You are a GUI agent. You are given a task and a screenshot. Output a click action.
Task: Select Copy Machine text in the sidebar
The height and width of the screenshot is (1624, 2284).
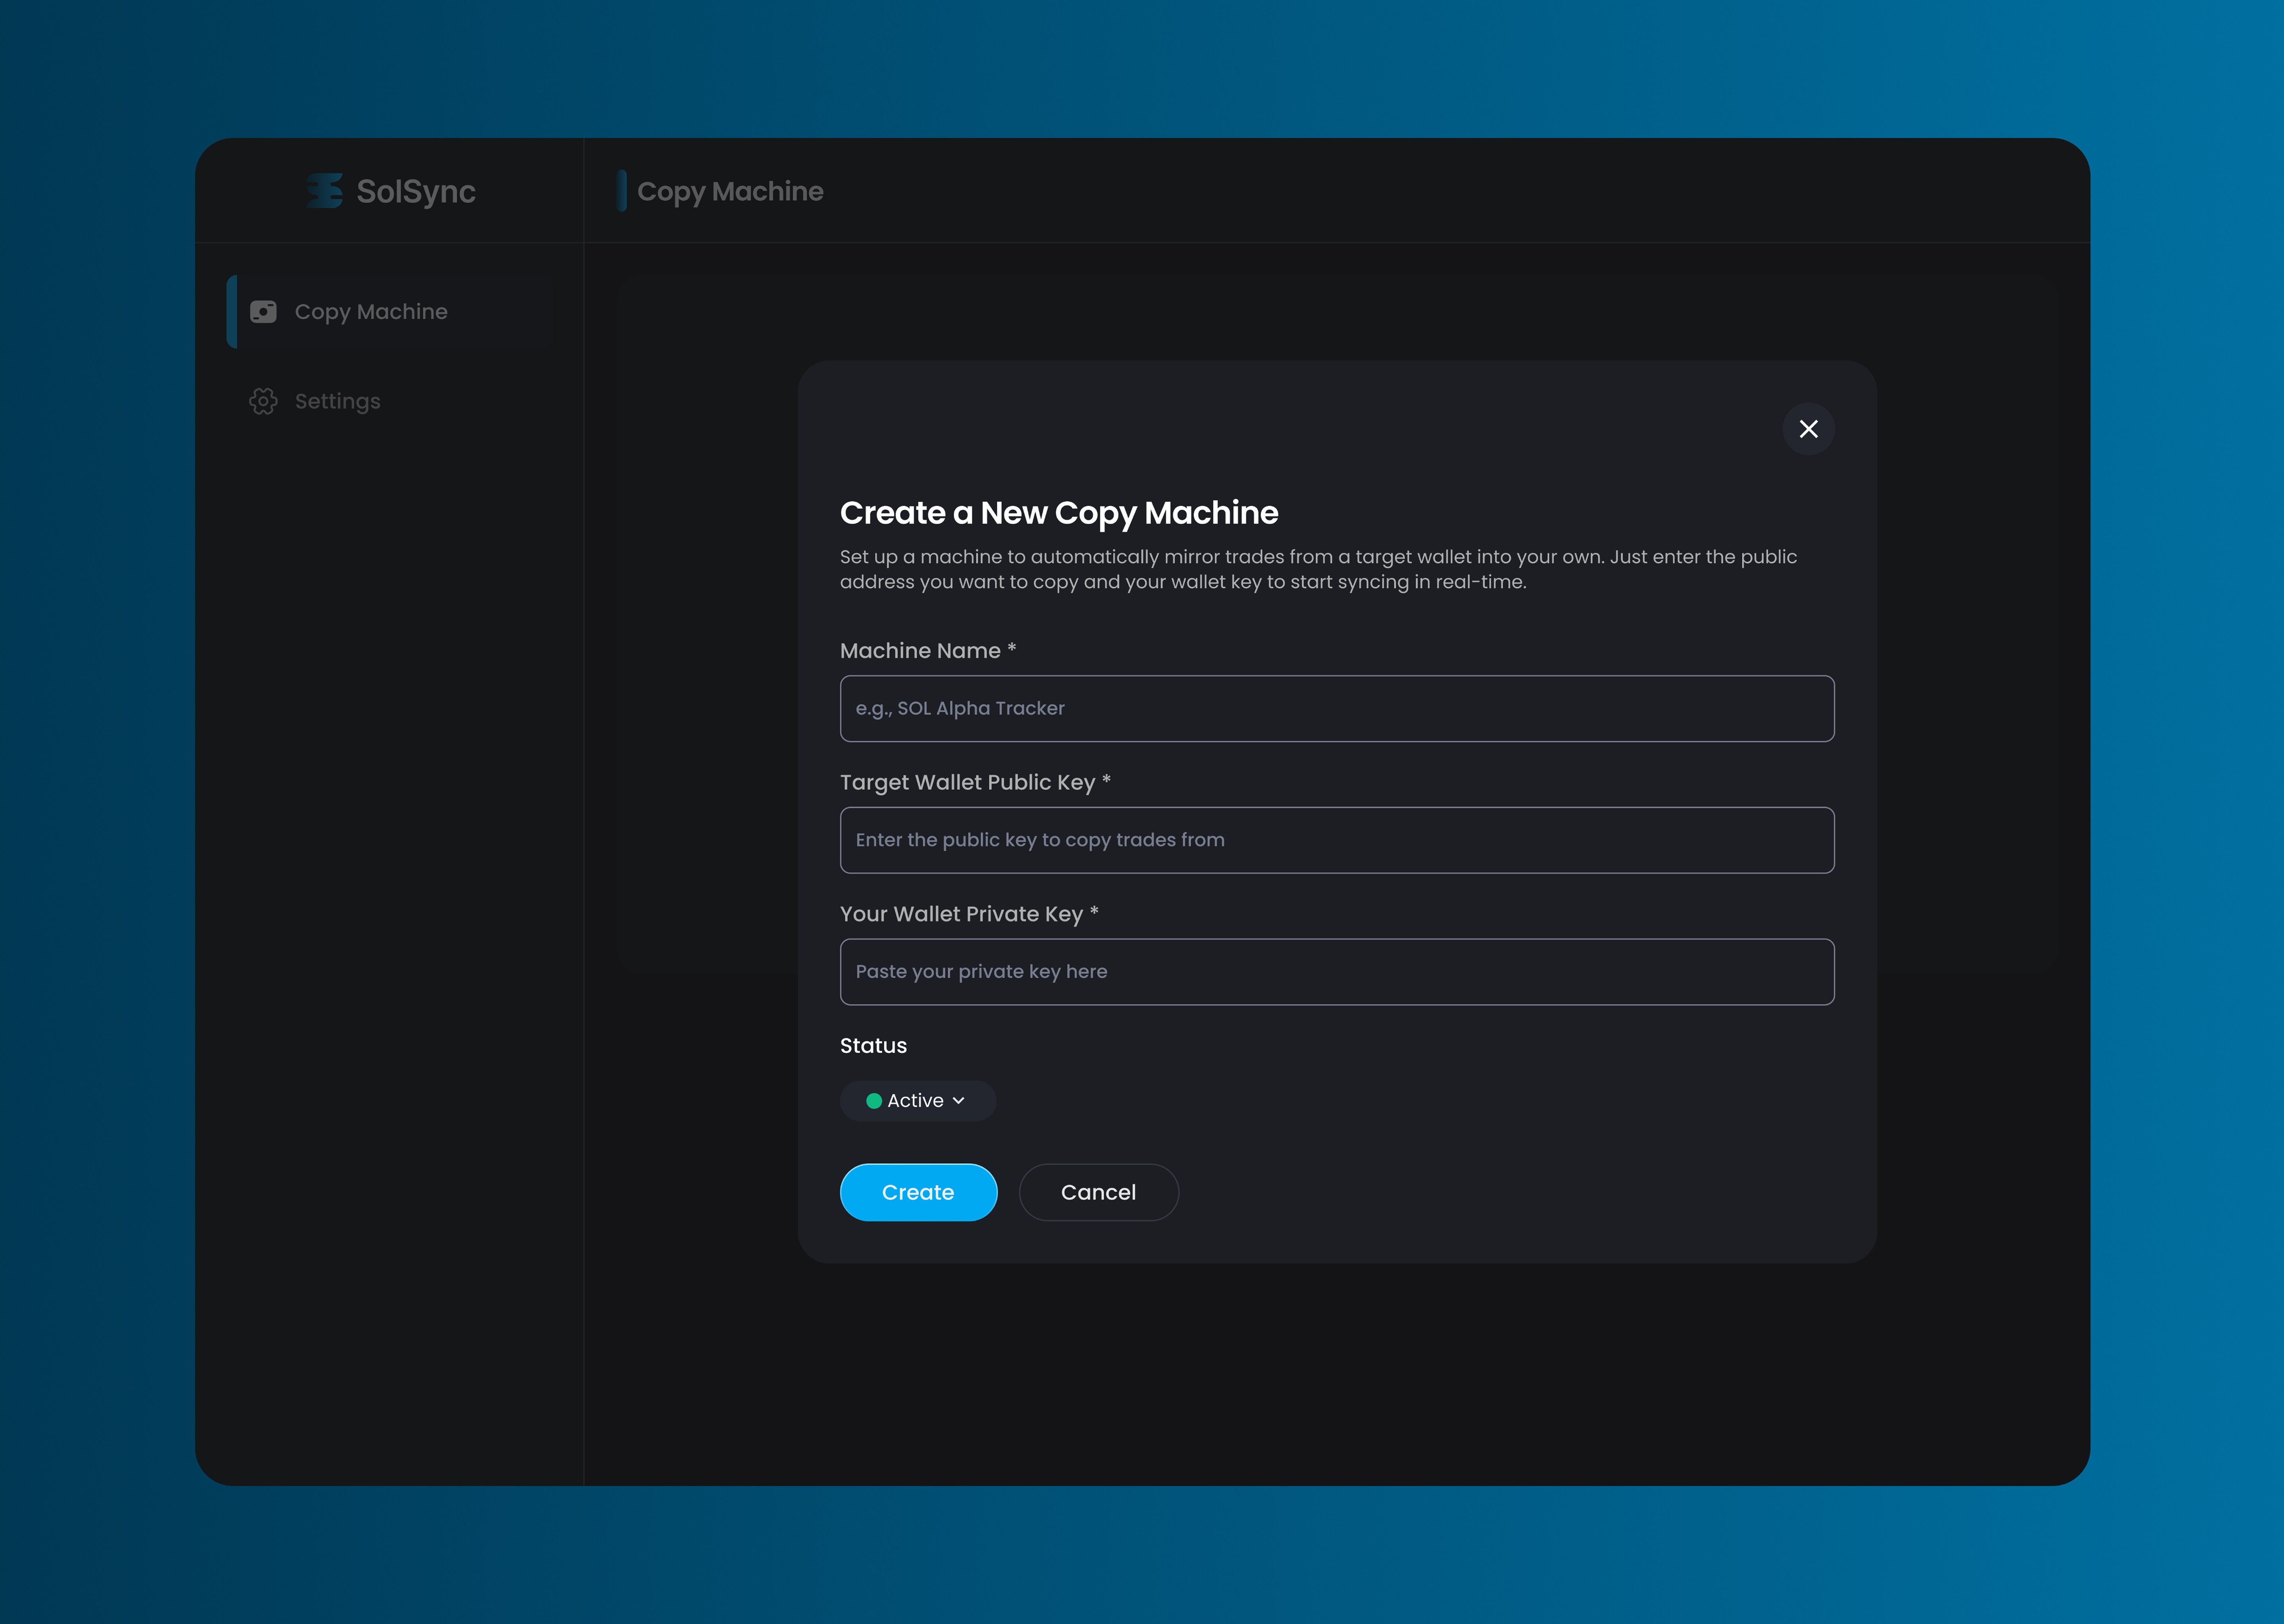371,312
